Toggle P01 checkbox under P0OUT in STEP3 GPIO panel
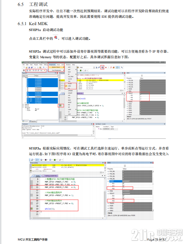This screenshot has height=244, width=185. [124, 196]
